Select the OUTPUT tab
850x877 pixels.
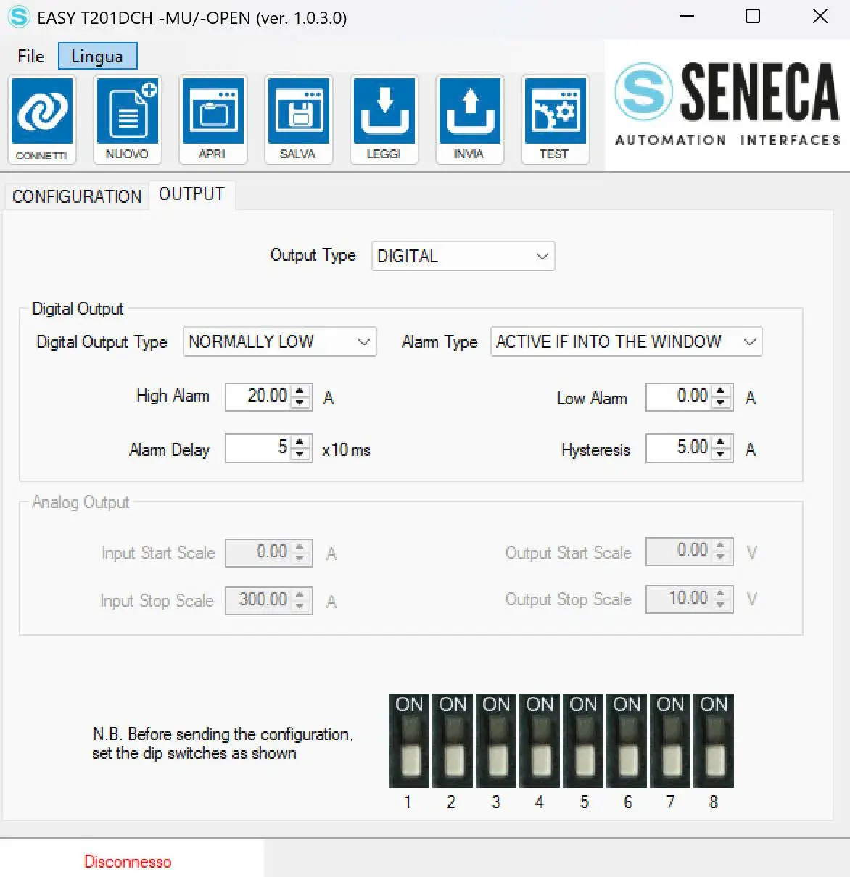[x=191, y=194]
